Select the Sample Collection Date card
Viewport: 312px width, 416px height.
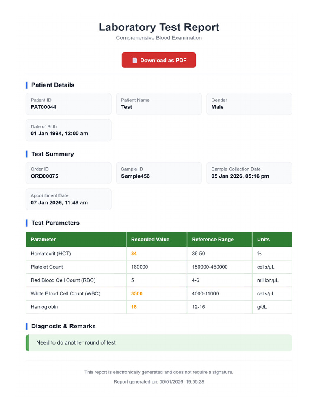pyautogui.click(x=249, y=173)
